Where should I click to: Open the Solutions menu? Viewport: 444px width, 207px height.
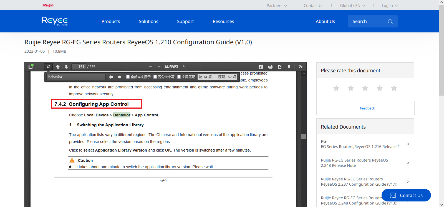[x=148, y=21]
